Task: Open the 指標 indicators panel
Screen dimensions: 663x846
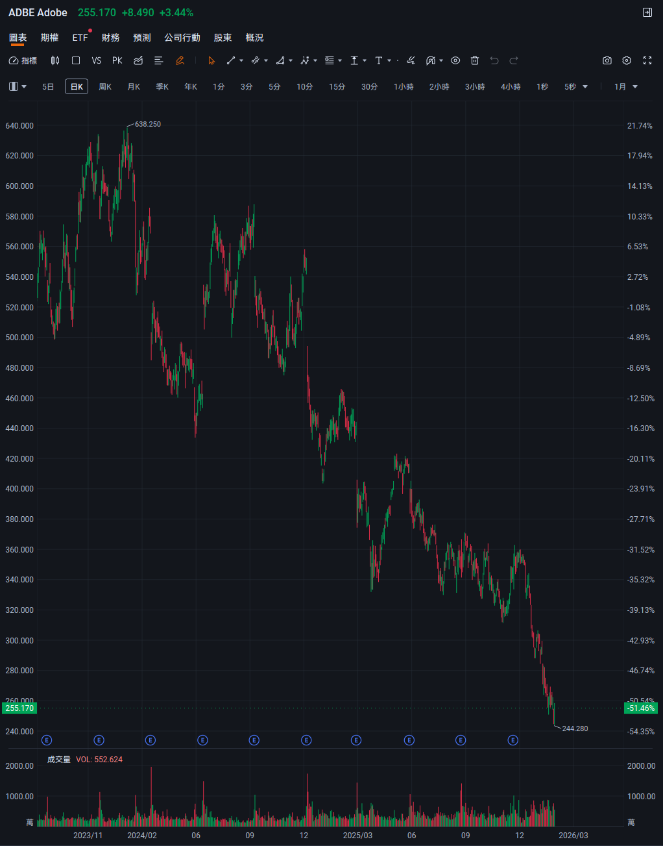Action: (x=23, y=60)
